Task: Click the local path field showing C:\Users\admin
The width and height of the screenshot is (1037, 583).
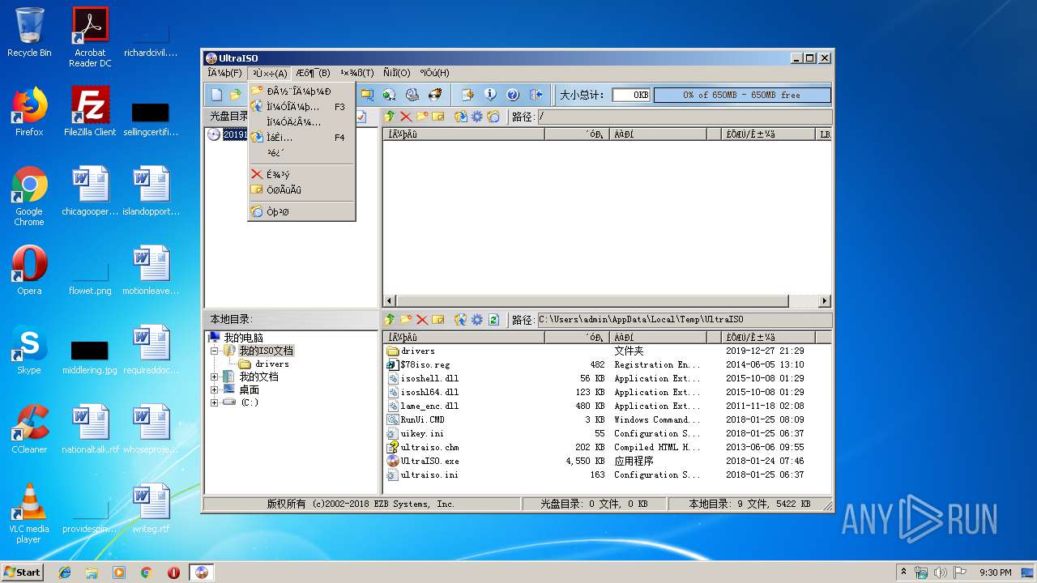Action: [684, 320]
